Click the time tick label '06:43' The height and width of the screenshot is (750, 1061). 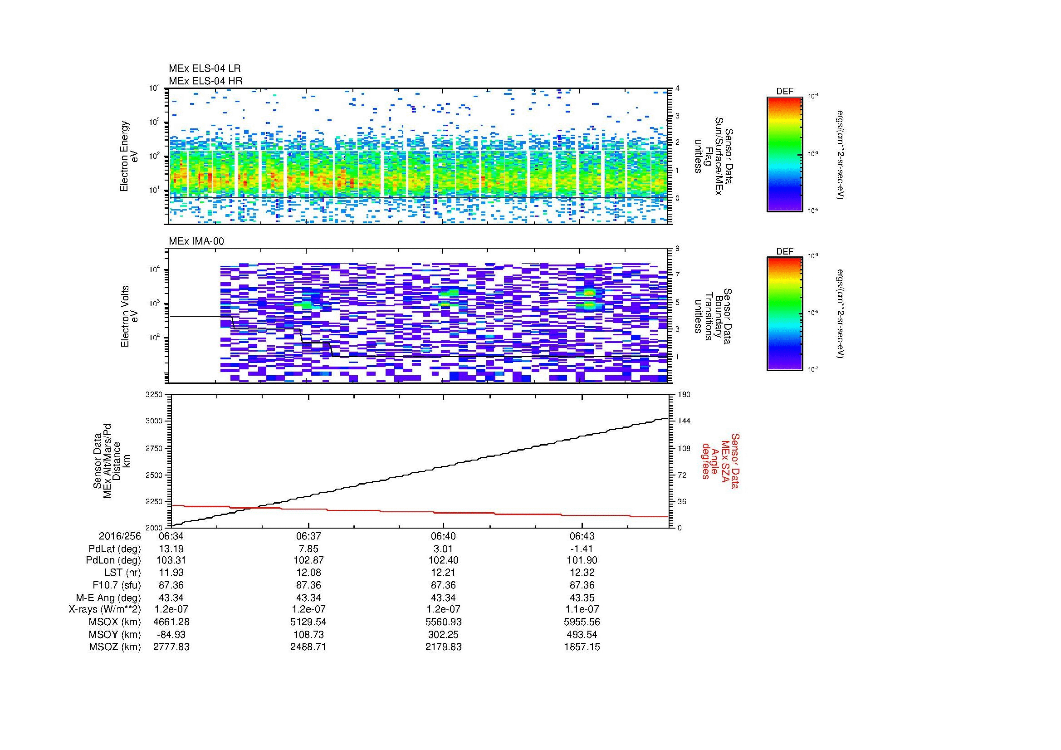click(582, 536)
